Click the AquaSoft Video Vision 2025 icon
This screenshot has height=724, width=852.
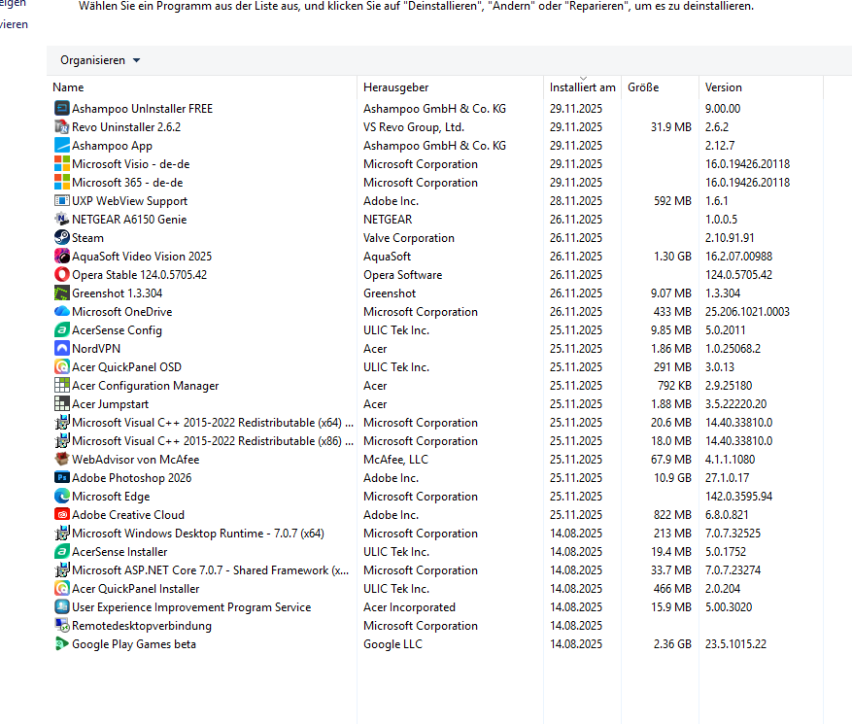coord(62,256)
